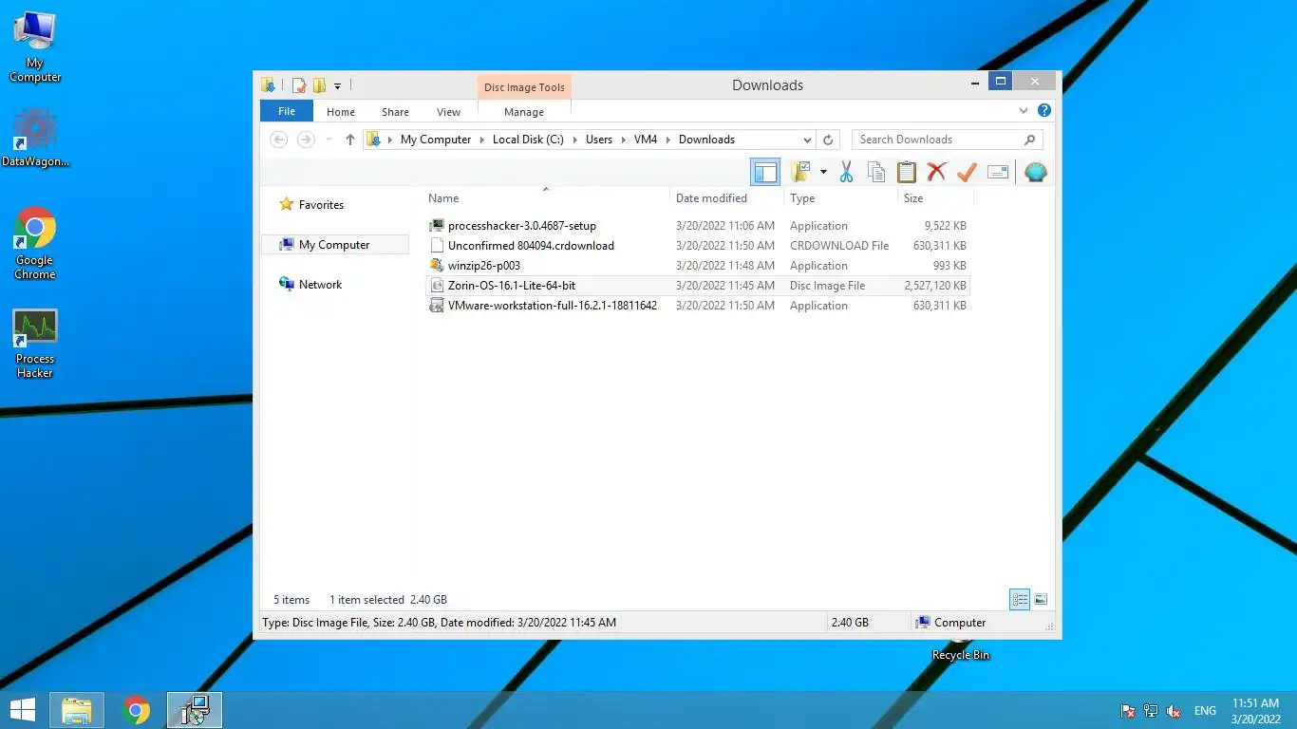Click the Disc Image Tools contextual tab header
The width and height of the screenshot is (1297, 729).
524,87
